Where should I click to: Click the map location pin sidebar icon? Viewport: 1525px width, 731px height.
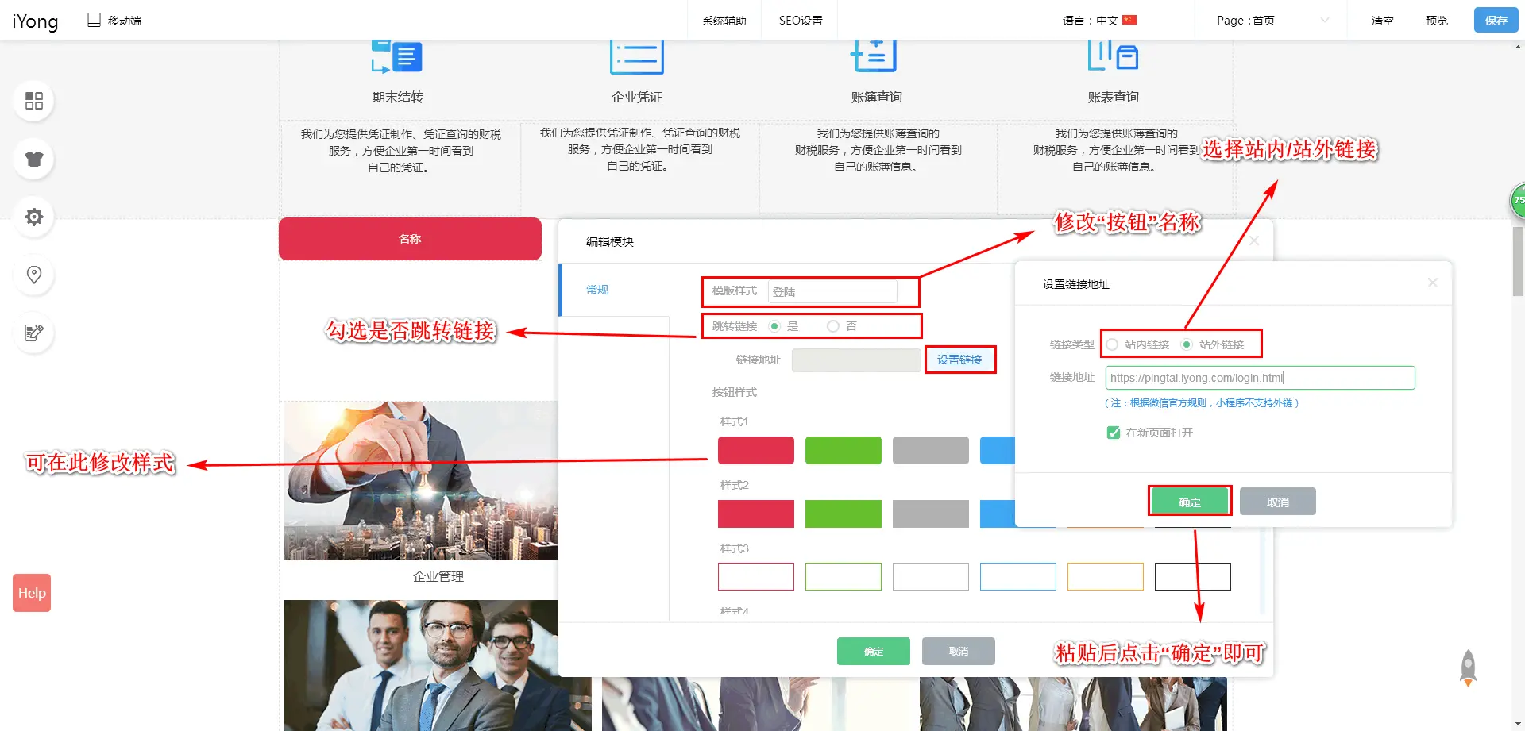point(33,275)
